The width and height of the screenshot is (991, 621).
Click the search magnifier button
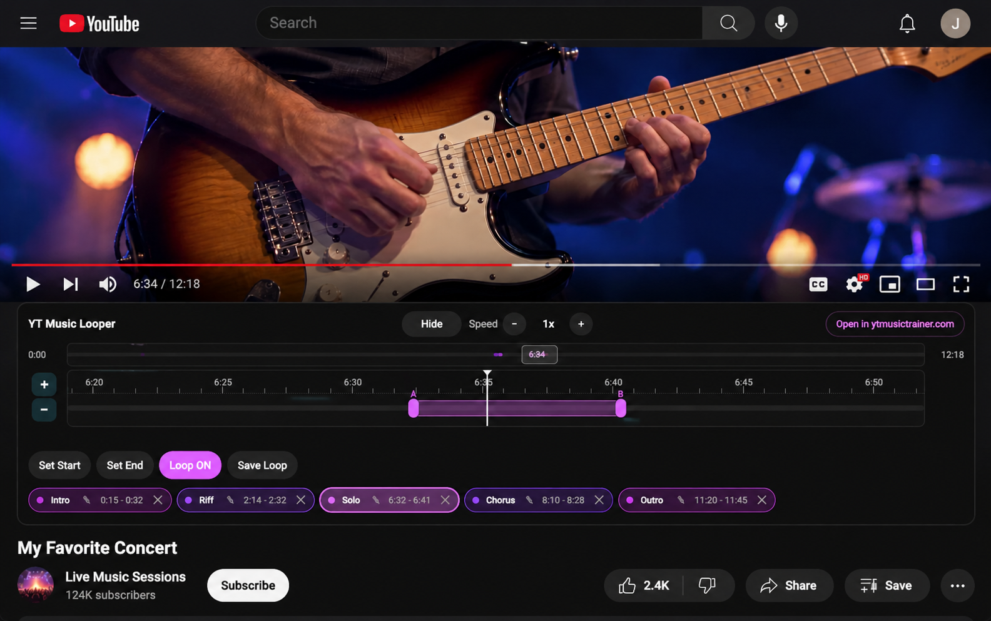point(728,23)
